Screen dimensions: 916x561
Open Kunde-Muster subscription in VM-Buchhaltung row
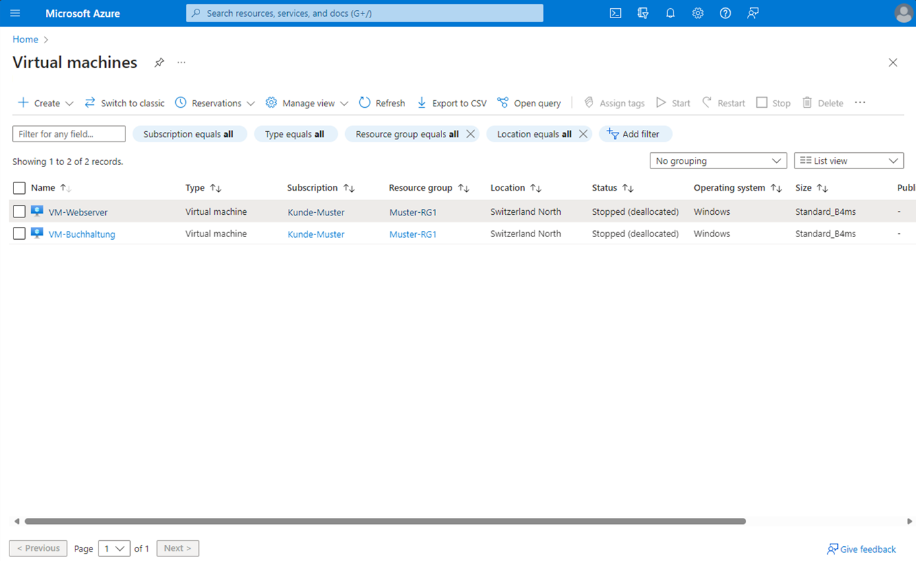316,234
